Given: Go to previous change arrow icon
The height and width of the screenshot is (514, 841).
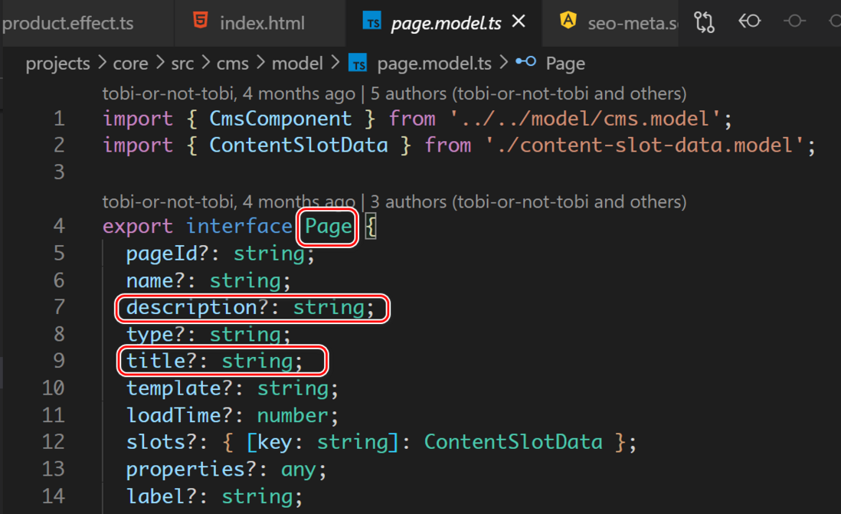Looking at the screenshot, I should (x=750, y=21).
